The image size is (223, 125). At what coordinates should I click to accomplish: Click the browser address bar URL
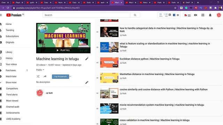(48, 8)
